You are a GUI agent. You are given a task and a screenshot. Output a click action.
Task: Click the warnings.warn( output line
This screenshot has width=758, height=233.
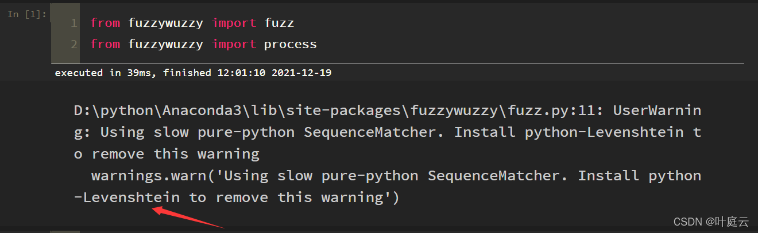[396, 175]
